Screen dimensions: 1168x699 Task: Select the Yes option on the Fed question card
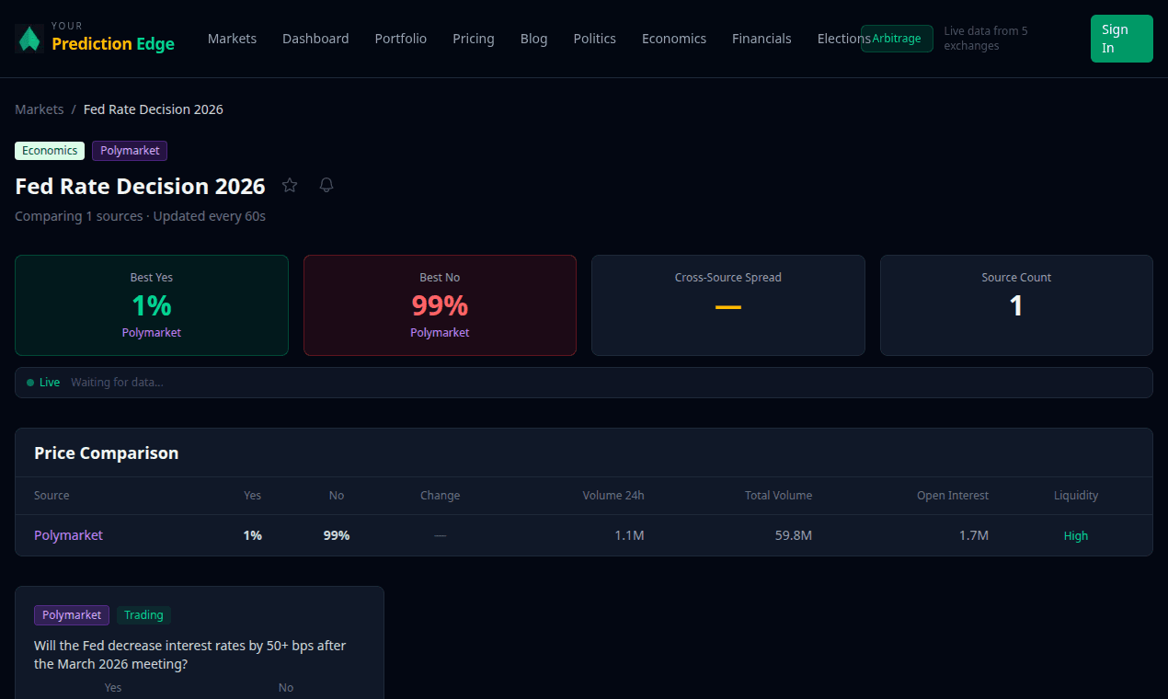pos(112,687)
